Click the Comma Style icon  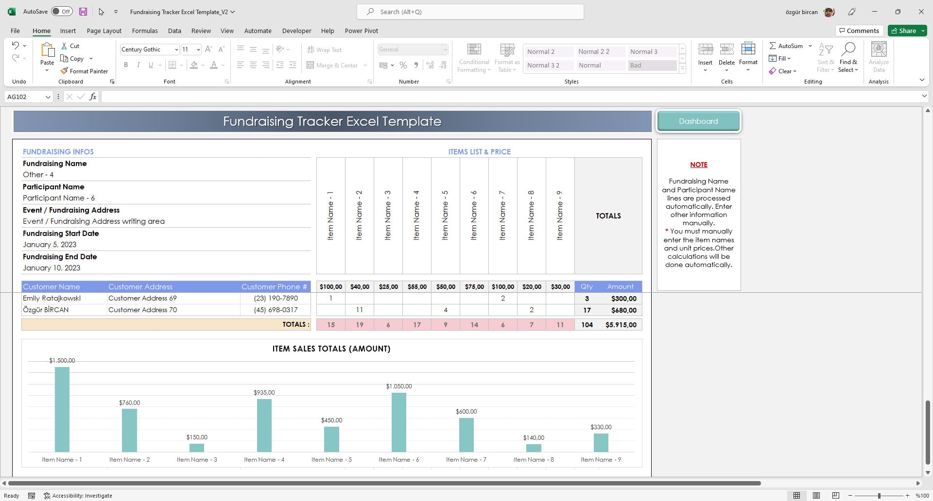(415, 65)
